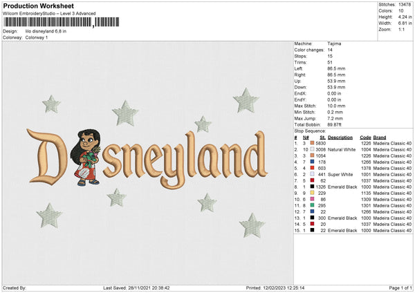Click 'Natural White' description in row 2
The width and height of the screenshot is (415, 293).
click(x=342, y=150)
